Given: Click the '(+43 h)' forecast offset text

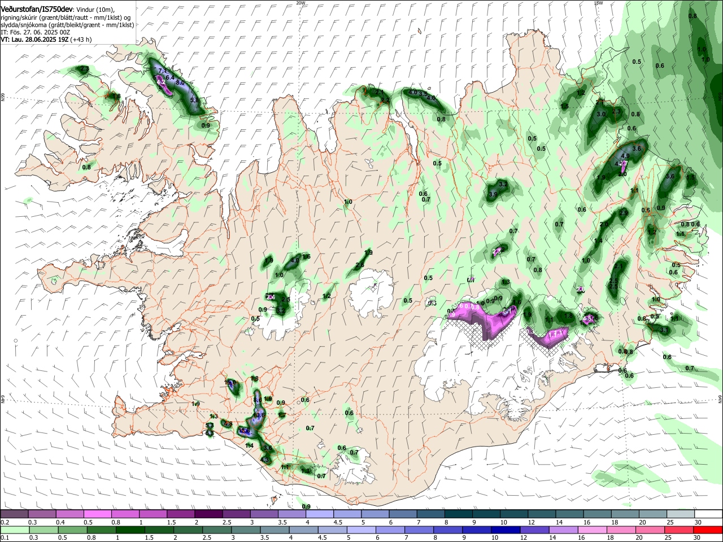Looking at the screenshot, I should tap(81, 40).
